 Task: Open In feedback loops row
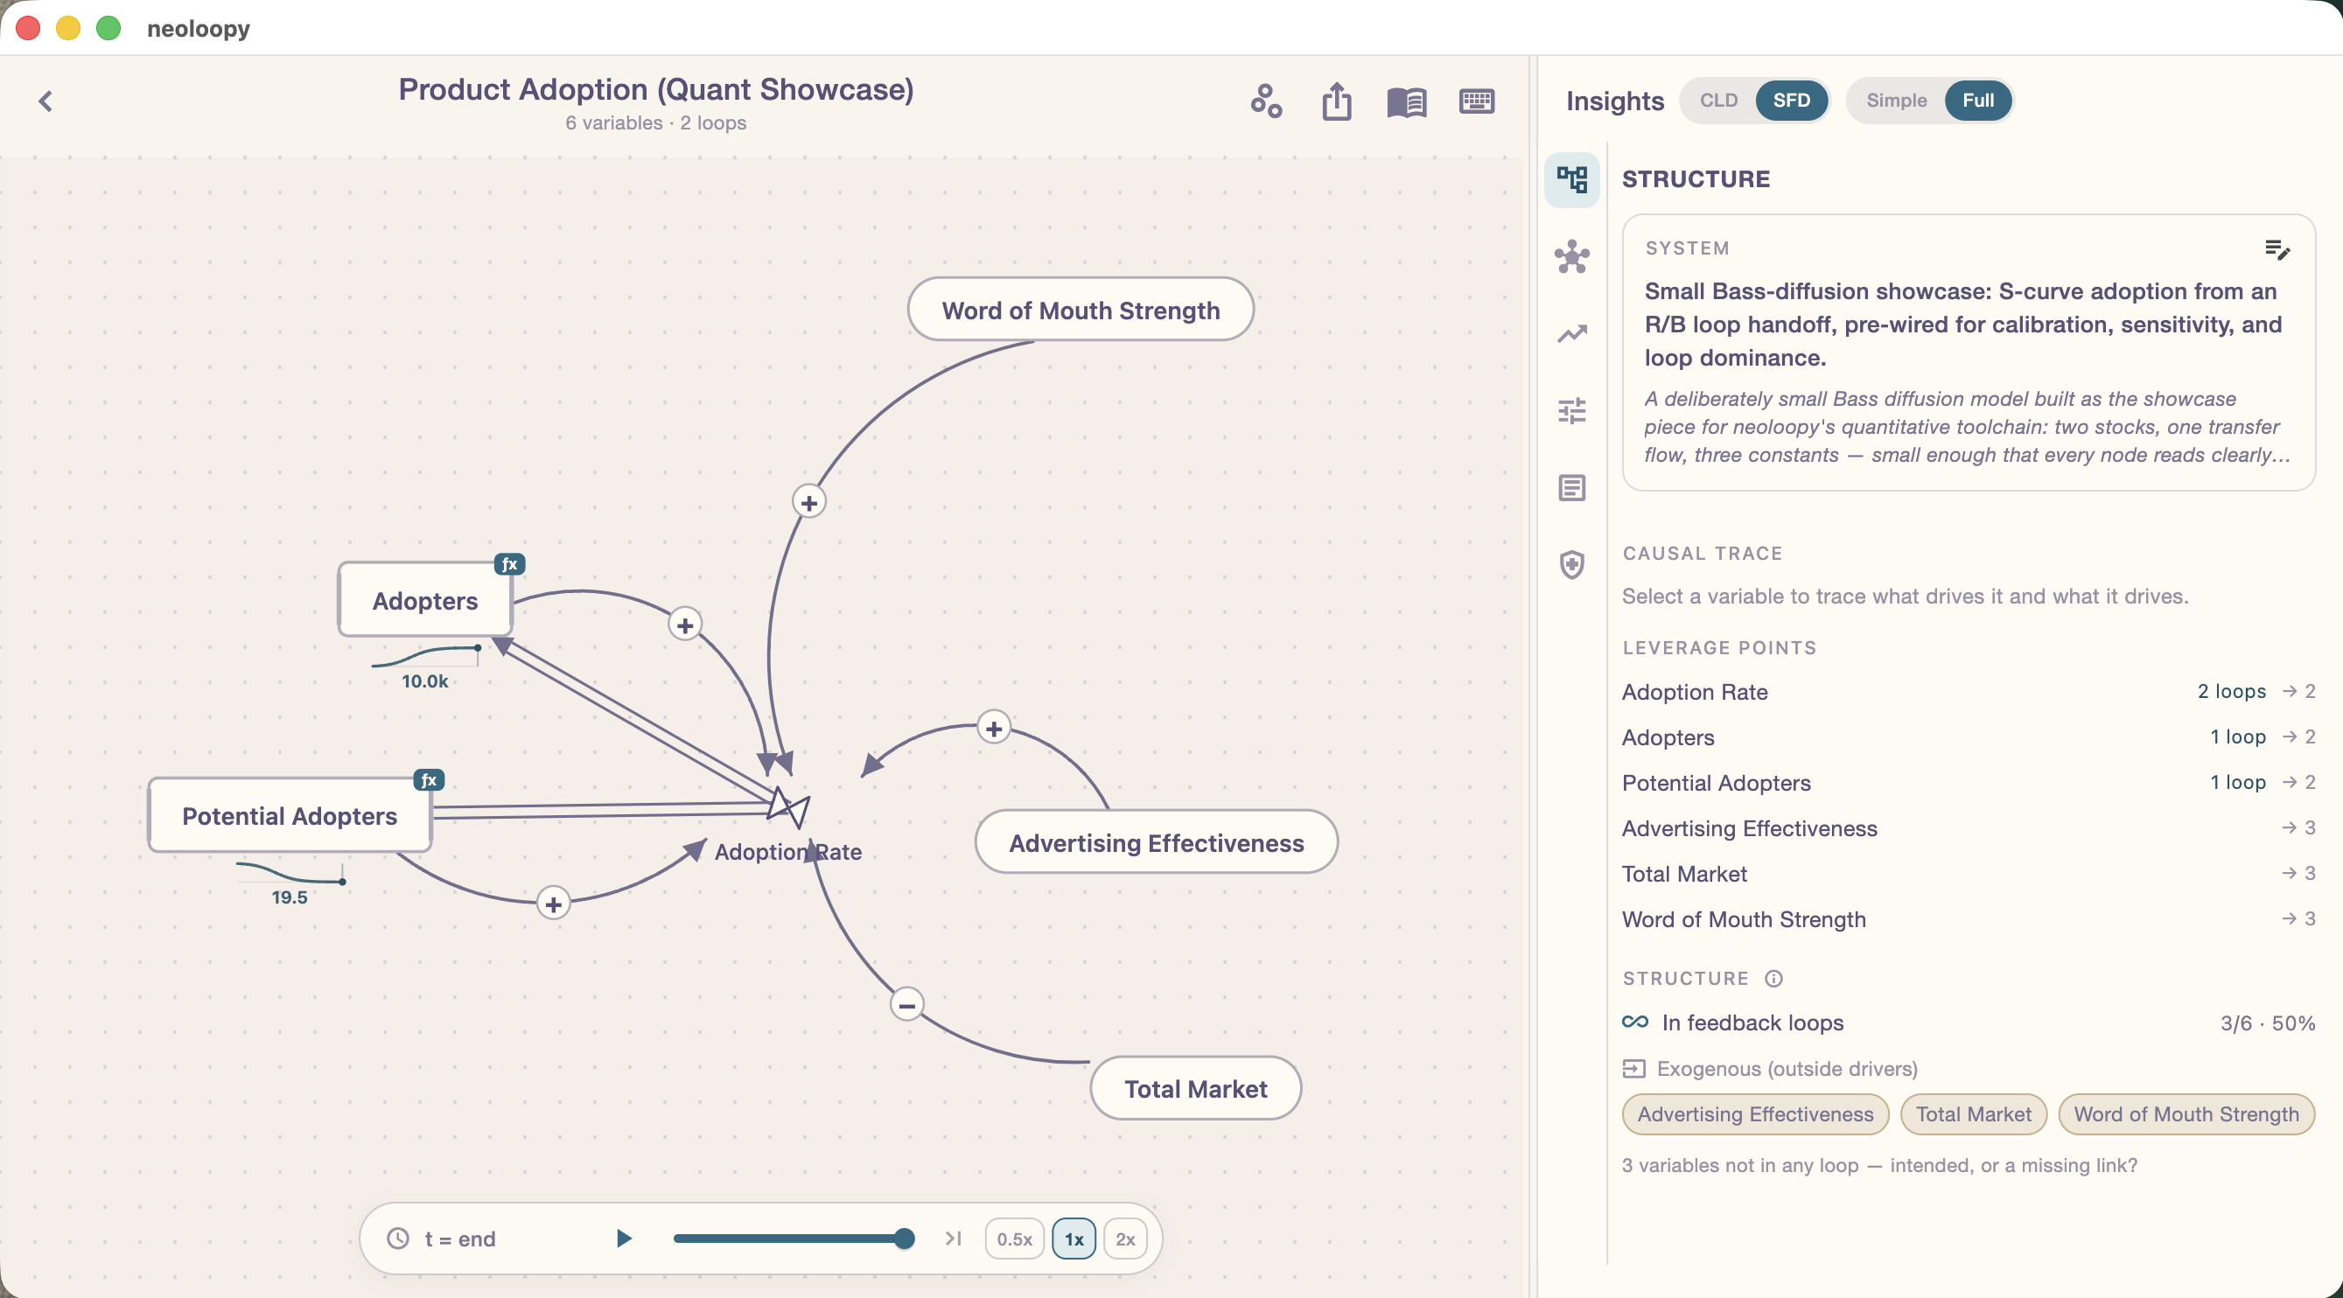tap(1969, 1022)
